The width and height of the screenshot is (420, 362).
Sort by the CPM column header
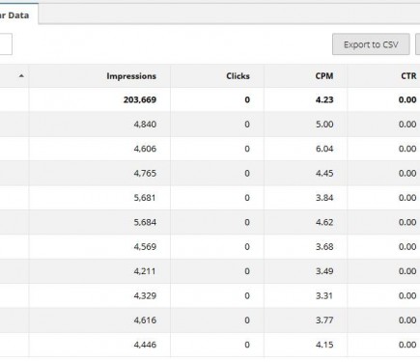(324, 76)
